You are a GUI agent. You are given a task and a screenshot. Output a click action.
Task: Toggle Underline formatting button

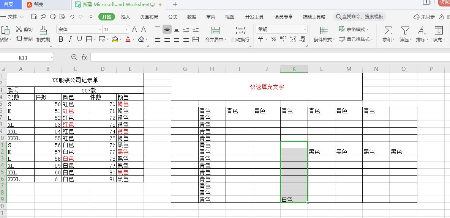79,39
